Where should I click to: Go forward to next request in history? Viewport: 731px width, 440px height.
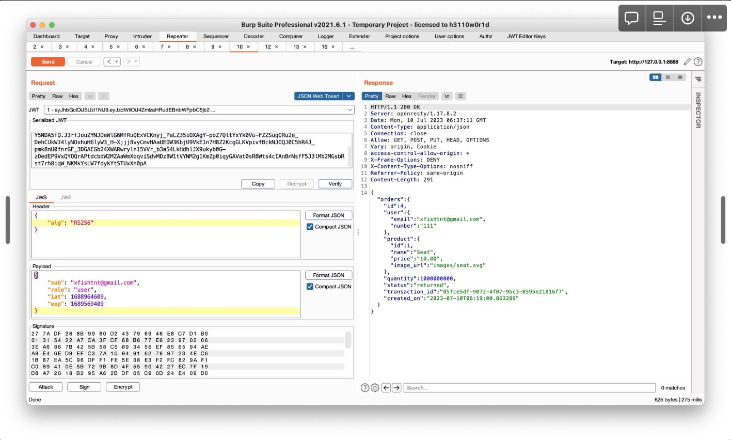click(x=129, y=62)
